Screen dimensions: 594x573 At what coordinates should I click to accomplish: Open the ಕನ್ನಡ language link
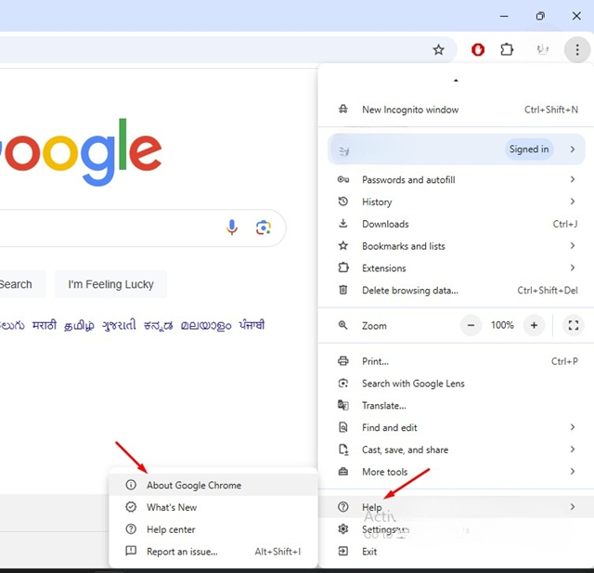159,326
